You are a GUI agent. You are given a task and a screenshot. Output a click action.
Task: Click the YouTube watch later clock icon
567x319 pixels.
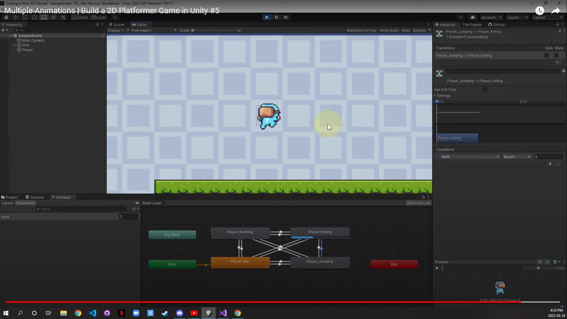539,11
